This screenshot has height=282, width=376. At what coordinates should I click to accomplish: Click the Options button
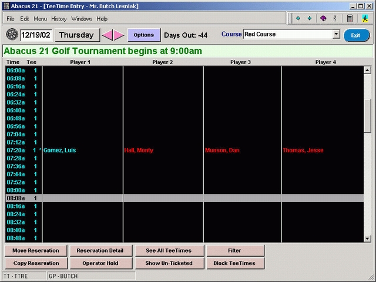[x=144, y=35]
